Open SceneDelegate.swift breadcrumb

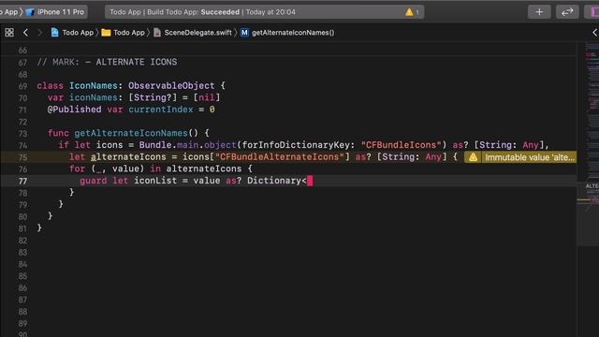coord(197,33)
